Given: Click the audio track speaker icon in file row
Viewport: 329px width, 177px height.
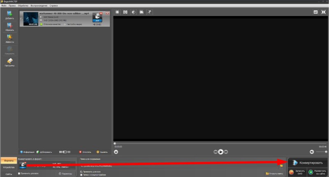Looking at the screenshot, I should [41, 17].
